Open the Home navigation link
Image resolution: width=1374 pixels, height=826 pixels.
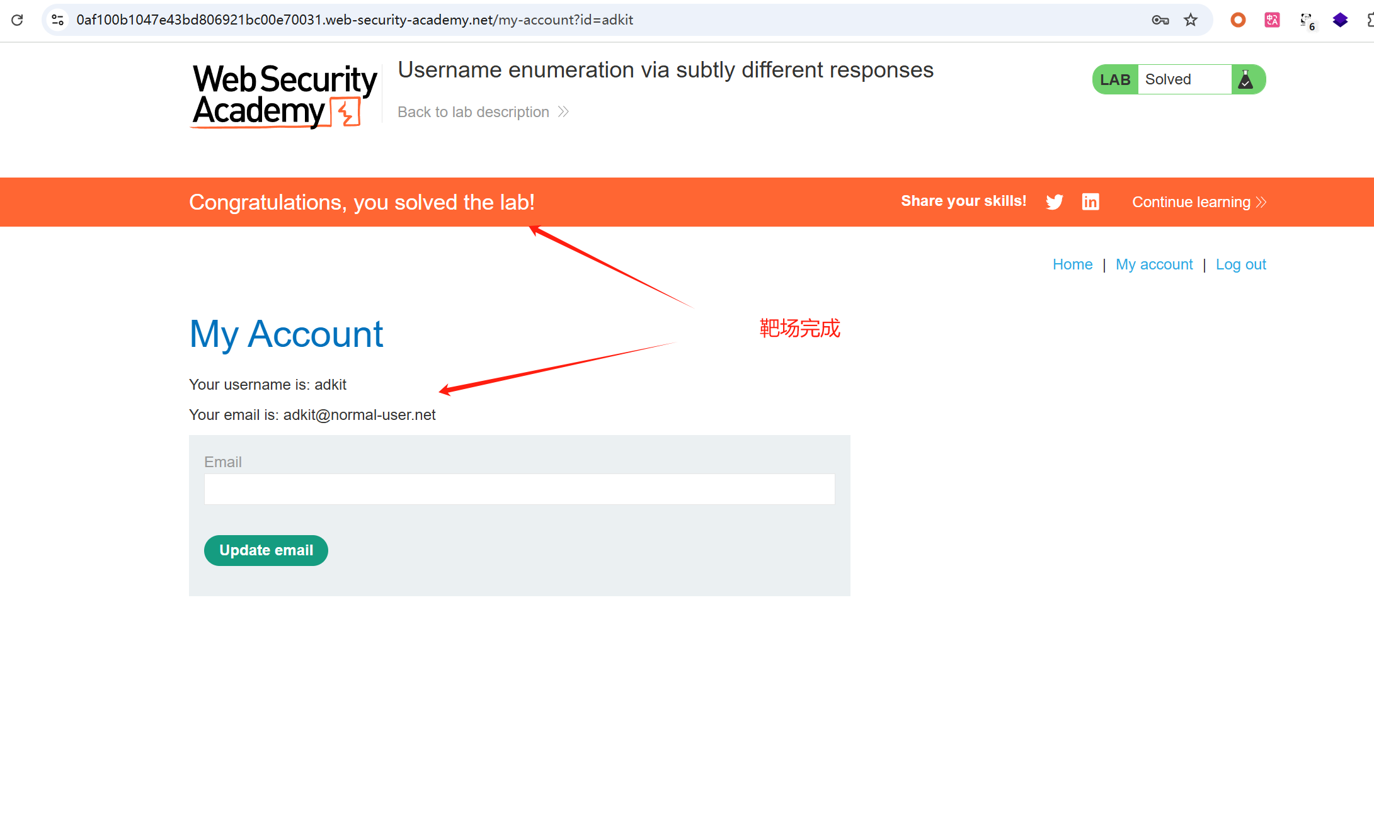[x=1072, y=264]
